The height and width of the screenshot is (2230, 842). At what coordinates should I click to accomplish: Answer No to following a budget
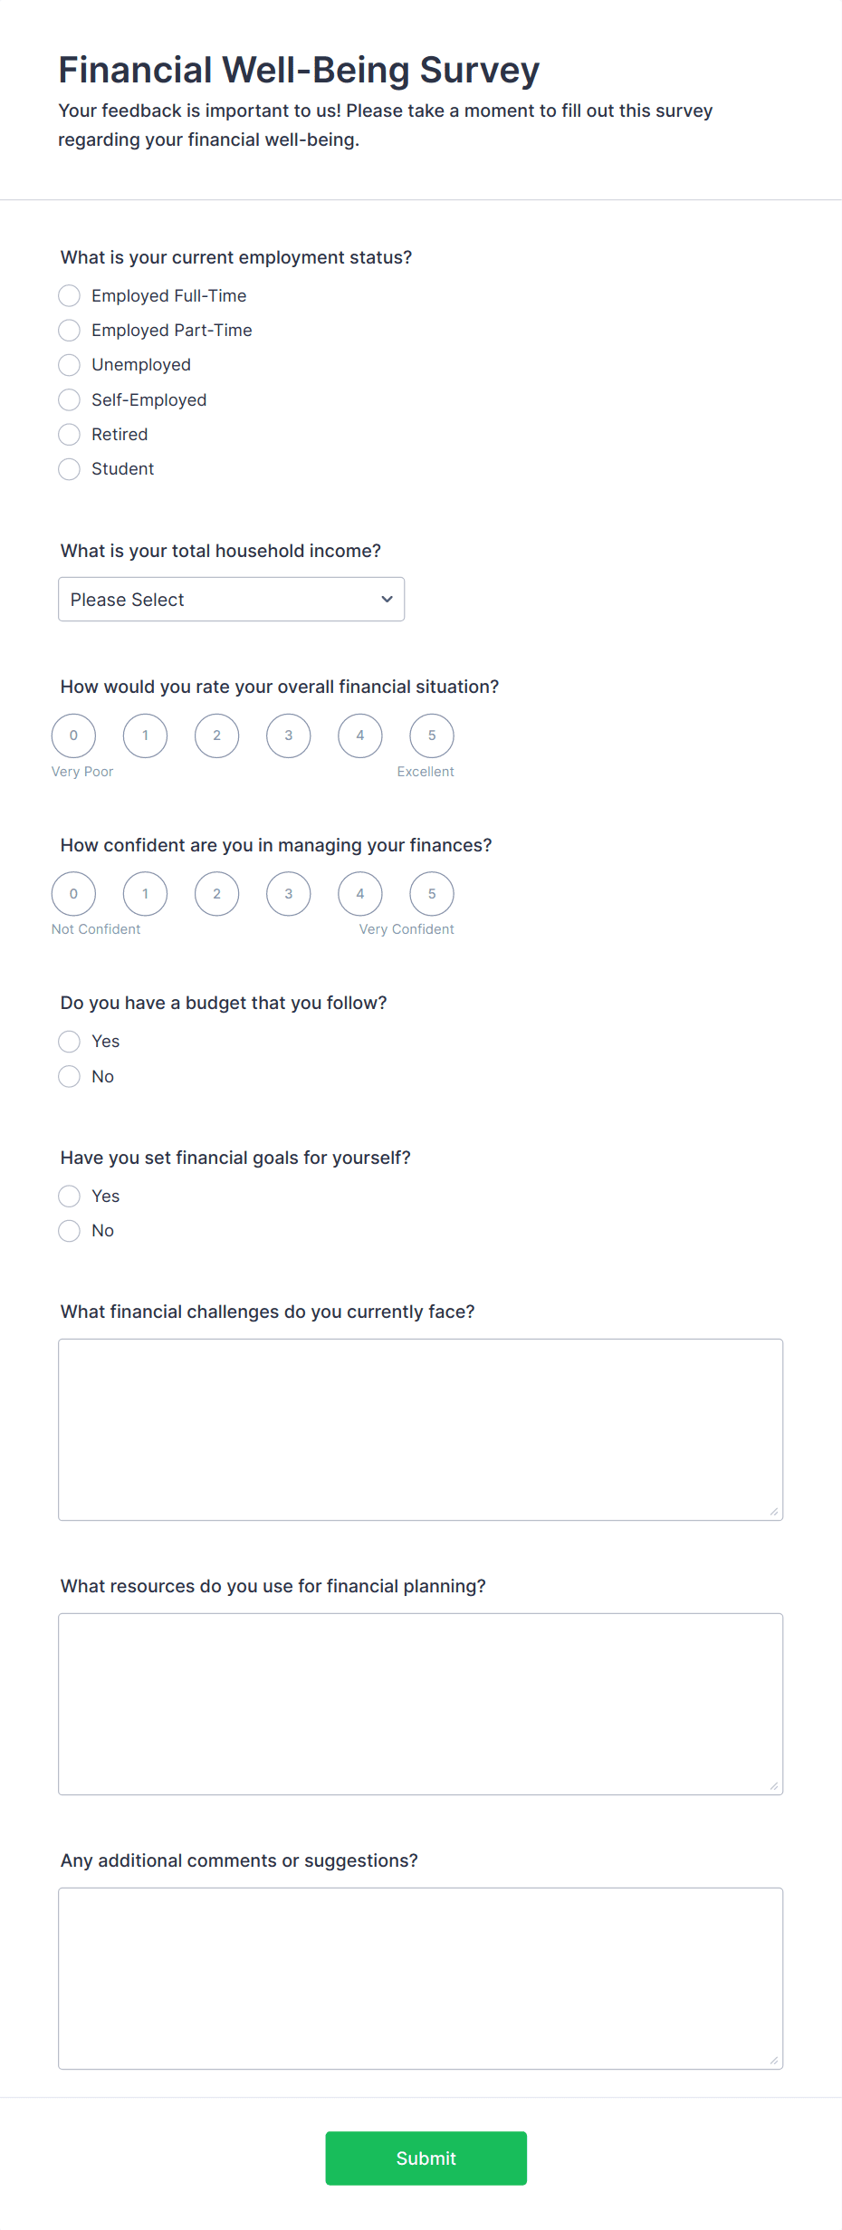pyautogui.click(x=69, y=1076)
